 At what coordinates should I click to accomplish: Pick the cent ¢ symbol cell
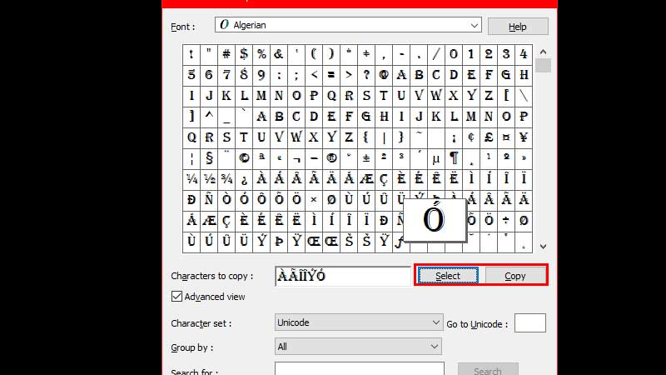(471, 137)
